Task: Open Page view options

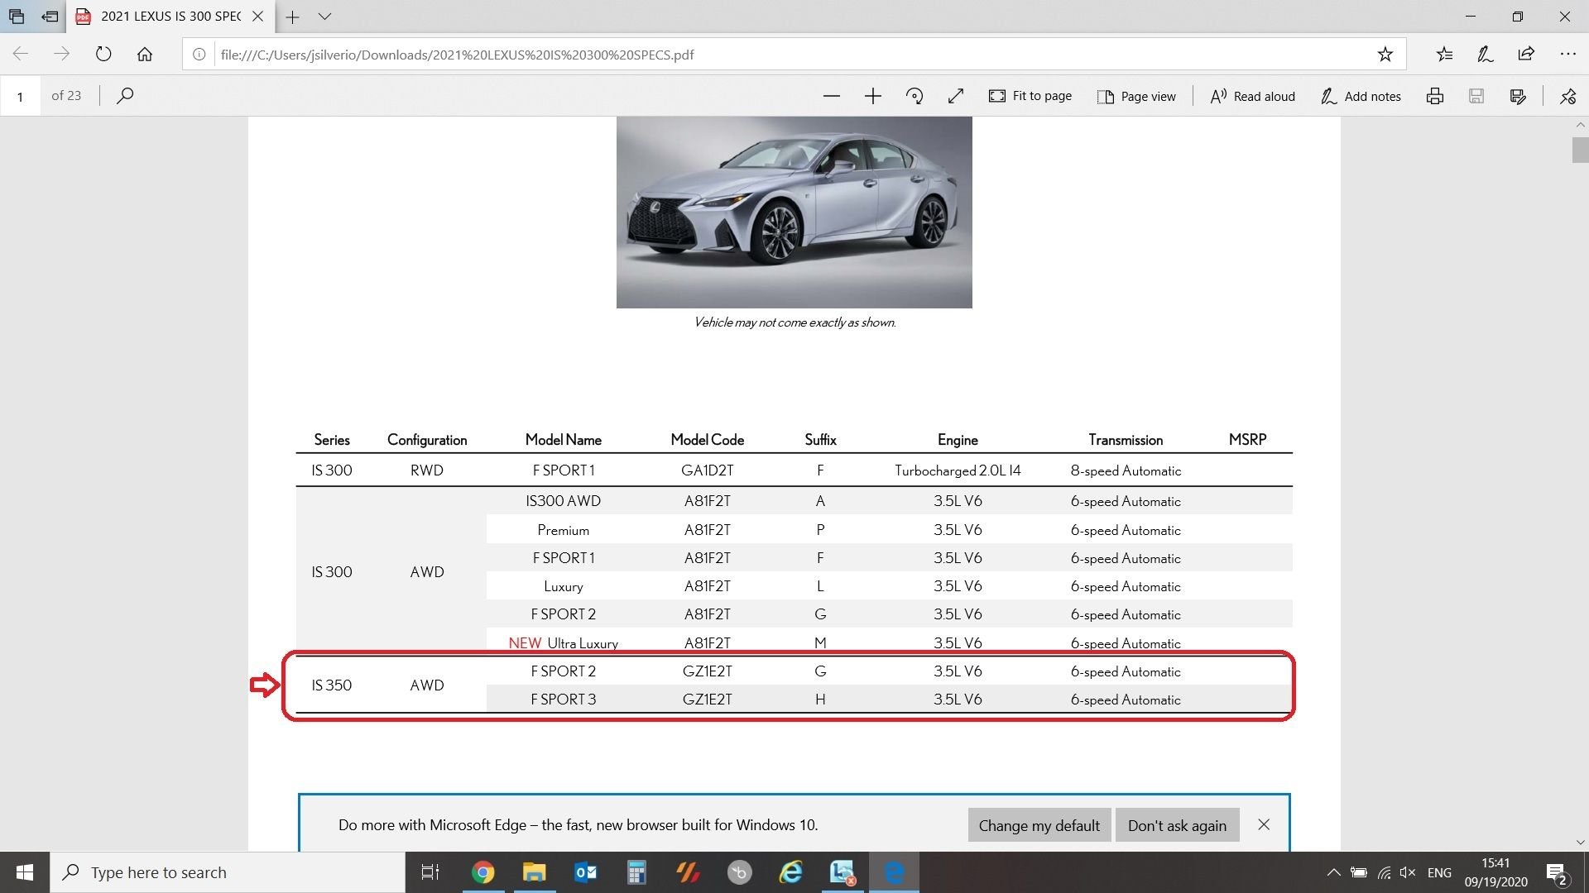Action: click(1136, 96)
